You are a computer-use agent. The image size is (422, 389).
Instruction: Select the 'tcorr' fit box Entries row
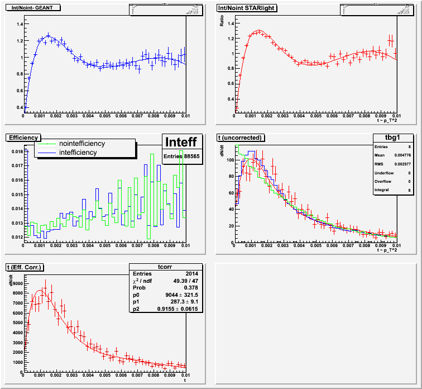click(x=164, y=273)
